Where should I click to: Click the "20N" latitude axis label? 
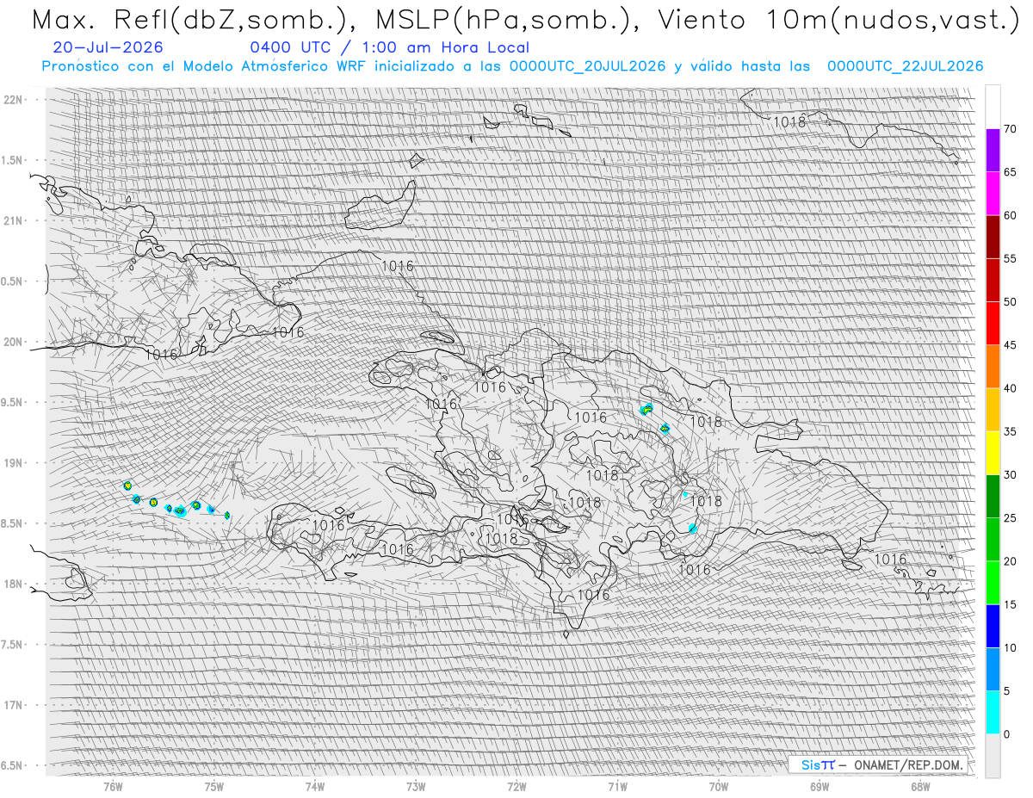coord(13,342)
